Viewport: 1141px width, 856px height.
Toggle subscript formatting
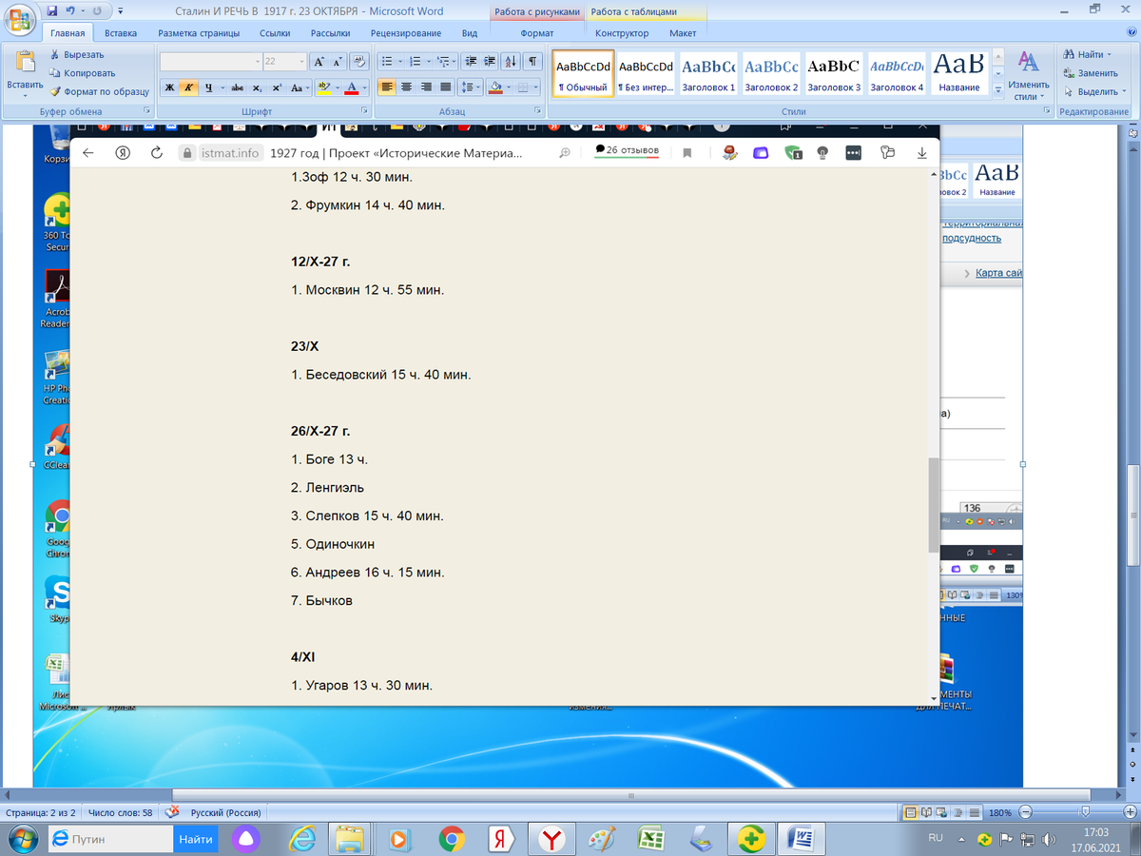[258, 88]
